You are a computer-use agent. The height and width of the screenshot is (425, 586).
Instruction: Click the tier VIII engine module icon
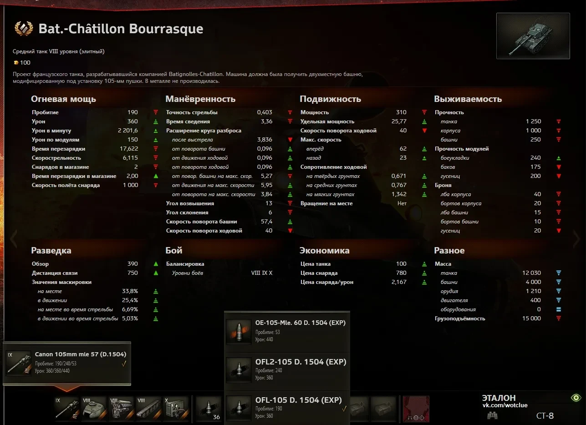[121, 408]
